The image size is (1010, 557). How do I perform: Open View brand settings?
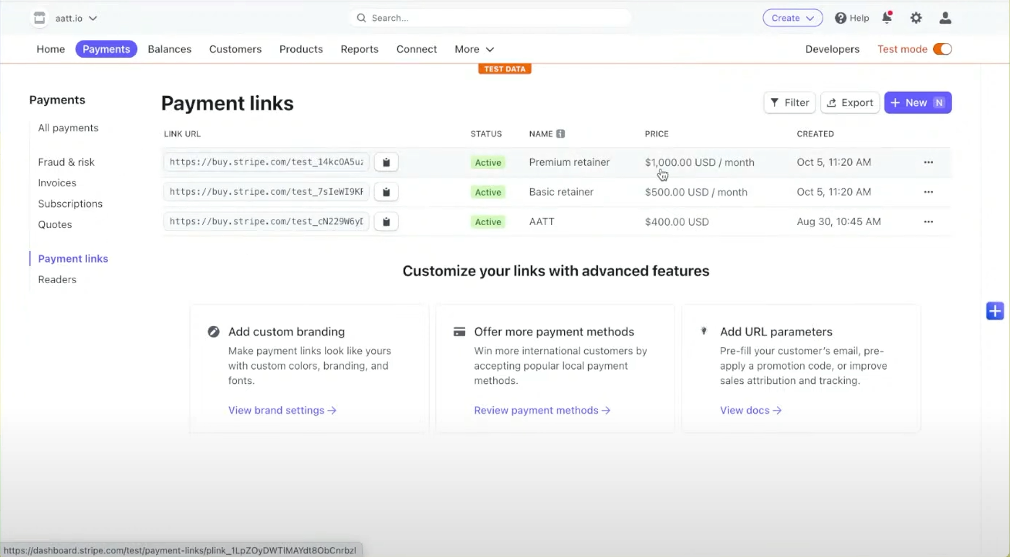tap(282, 410)
